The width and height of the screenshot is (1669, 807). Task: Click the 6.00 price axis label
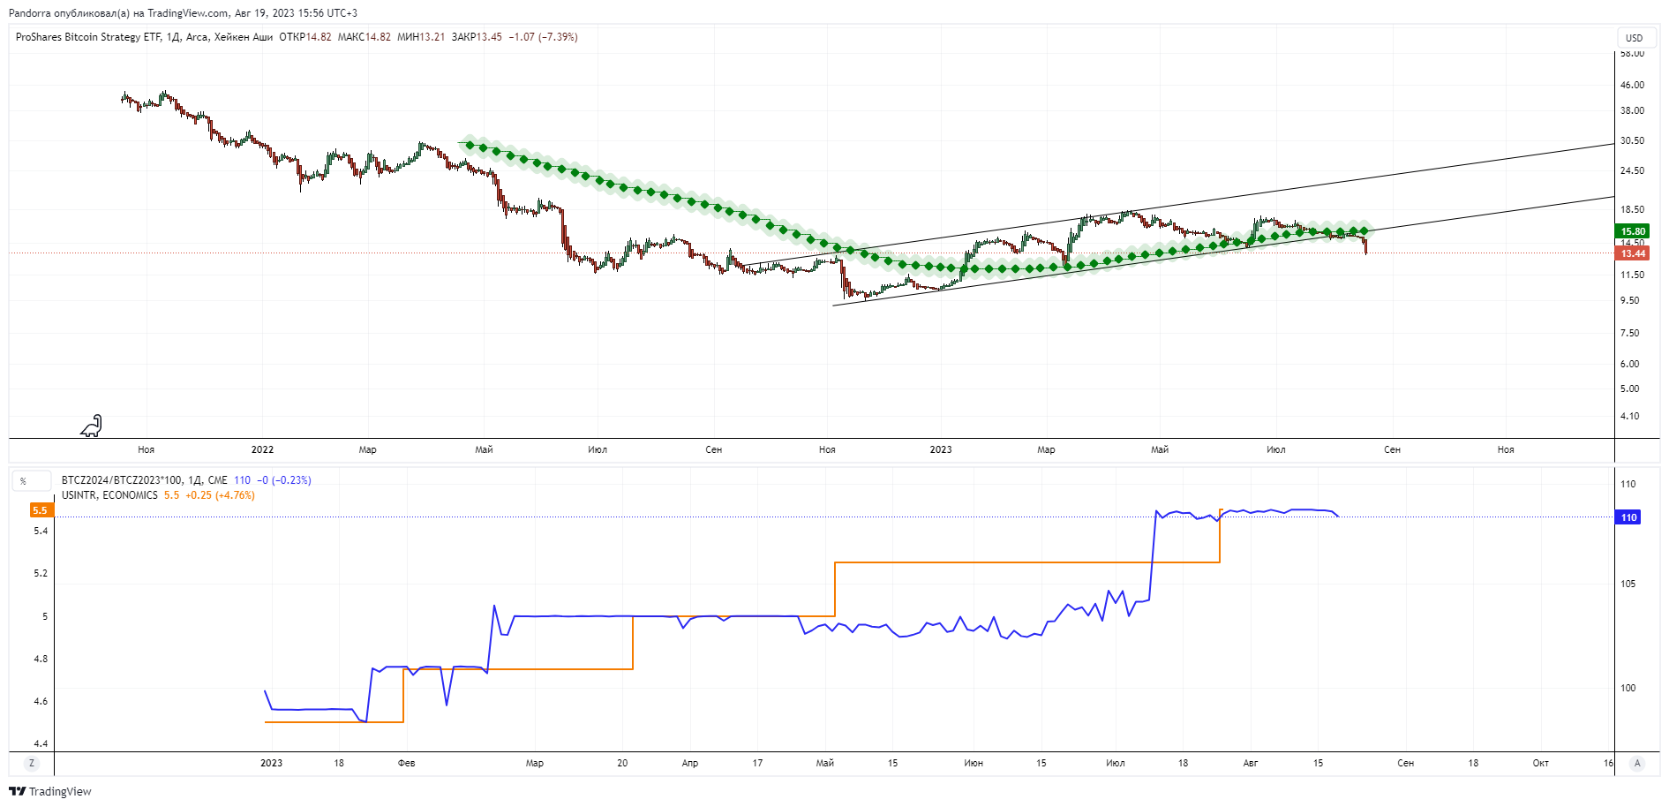(x=1629, y=365)
